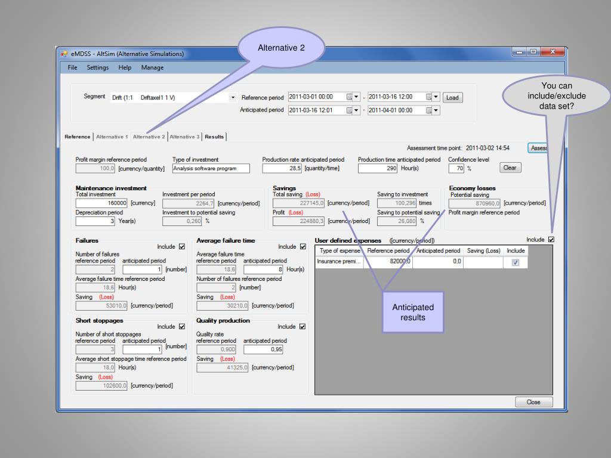This screenshot has width=611, height=458.
Task: Click the Clear button
Action: [x=510, y=168]
